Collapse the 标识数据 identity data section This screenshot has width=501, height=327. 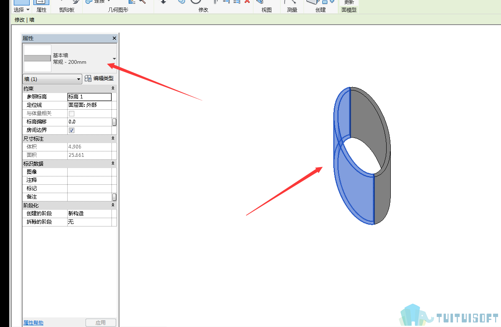(113, 163)
